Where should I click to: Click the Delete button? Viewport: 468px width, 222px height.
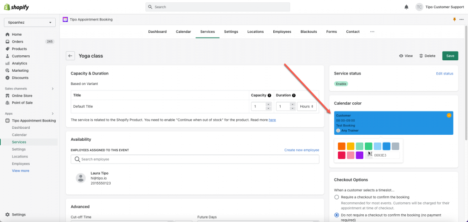(x=427, y=56)
